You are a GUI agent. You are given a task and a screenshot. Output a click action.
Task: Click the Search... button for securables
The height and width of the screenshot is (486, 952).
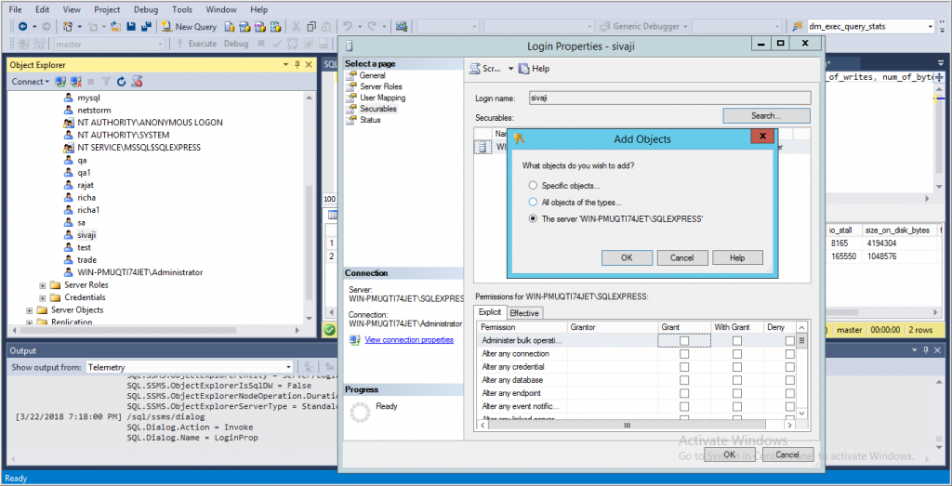coord(766,115)
